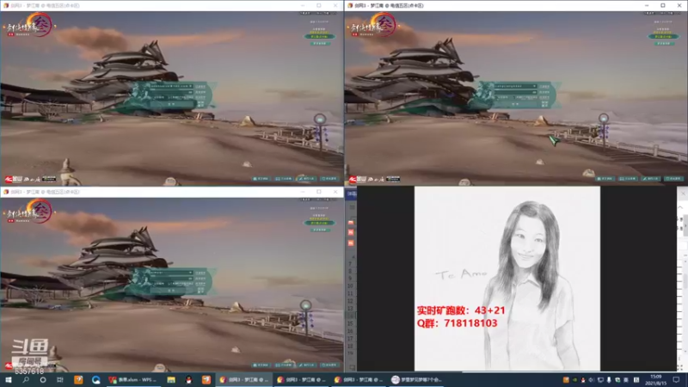Click second bottom-bar button in top-left game
Screen dimensions: 688x387
point(284,179)
